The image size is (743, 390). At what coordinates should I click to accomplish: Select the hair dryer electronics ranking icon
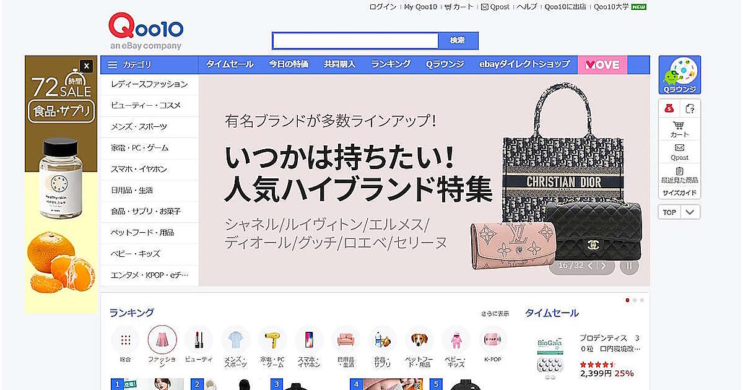point(272,340)
